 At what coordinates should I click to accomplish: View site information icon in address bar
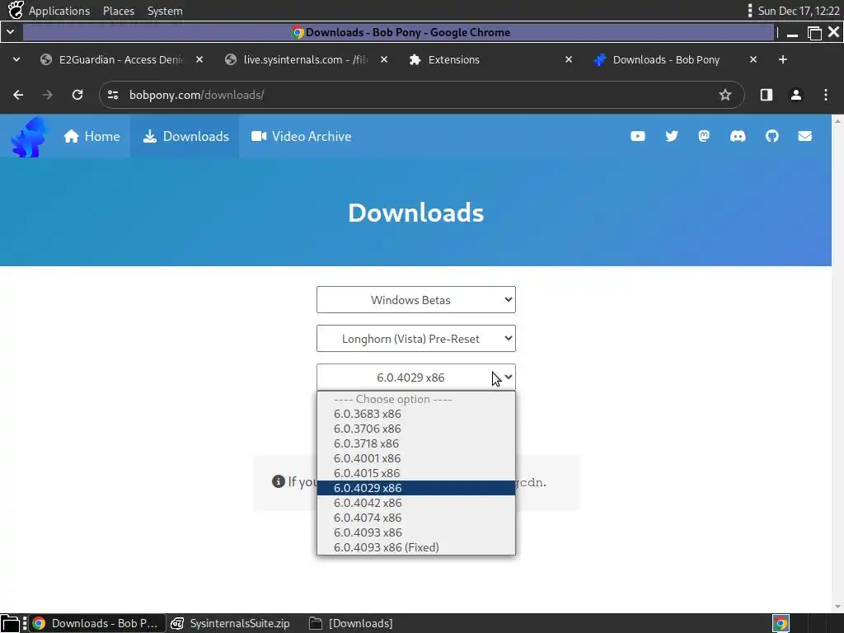113,95
